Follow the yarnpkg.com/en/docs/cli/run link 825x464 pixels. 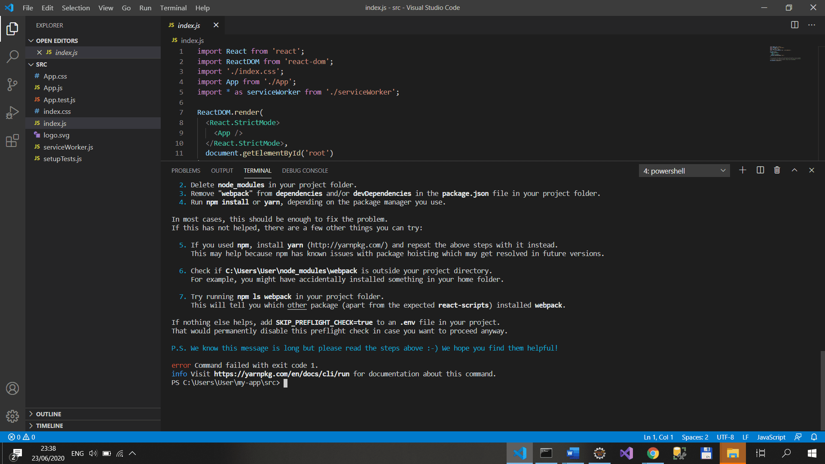281,374
